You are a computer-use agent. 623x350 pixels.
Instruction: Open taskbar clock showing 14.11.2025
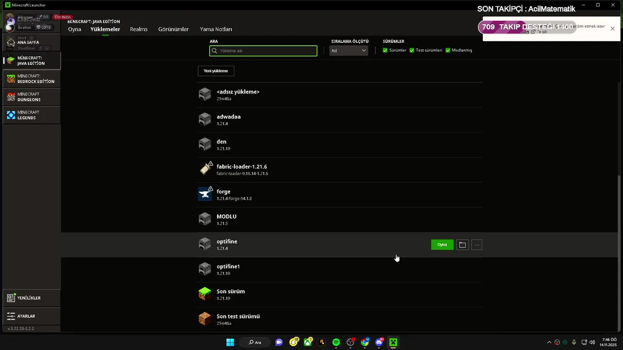click(x=608, y=342)
